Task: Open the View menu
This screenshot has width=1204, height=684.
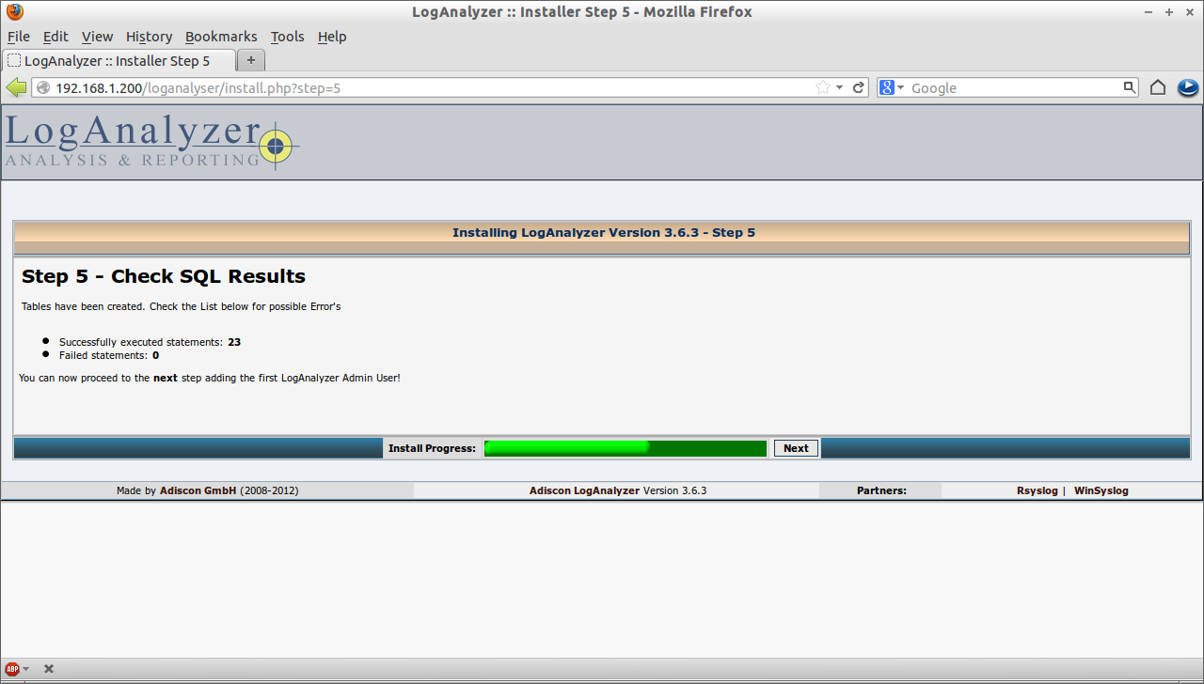Action: 97,37
